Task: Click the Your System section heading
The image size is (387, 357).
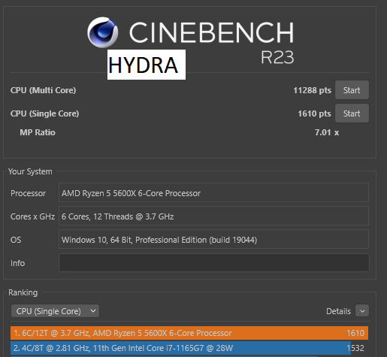Action: [30, 171]
